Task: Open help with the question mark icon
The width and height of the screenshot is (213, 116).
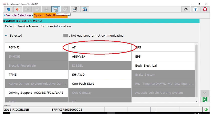Action: click(195, 9)
